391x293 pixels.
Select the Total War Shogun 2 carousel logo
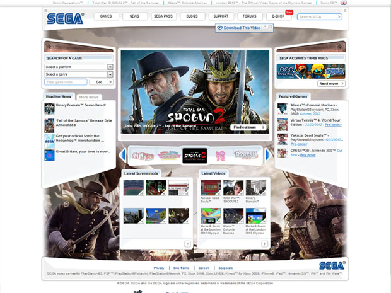click(x=194, y=156)
